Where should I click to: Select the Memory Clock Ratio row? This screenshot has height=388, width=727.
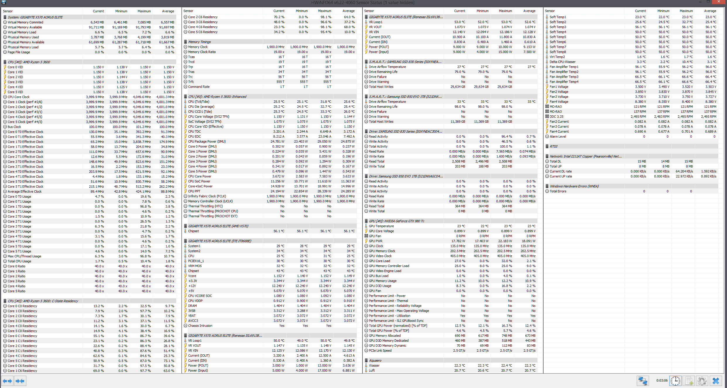270,52
